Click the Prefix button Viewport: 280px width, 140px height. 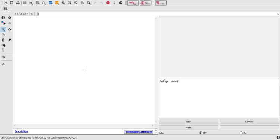coord(189,128)
